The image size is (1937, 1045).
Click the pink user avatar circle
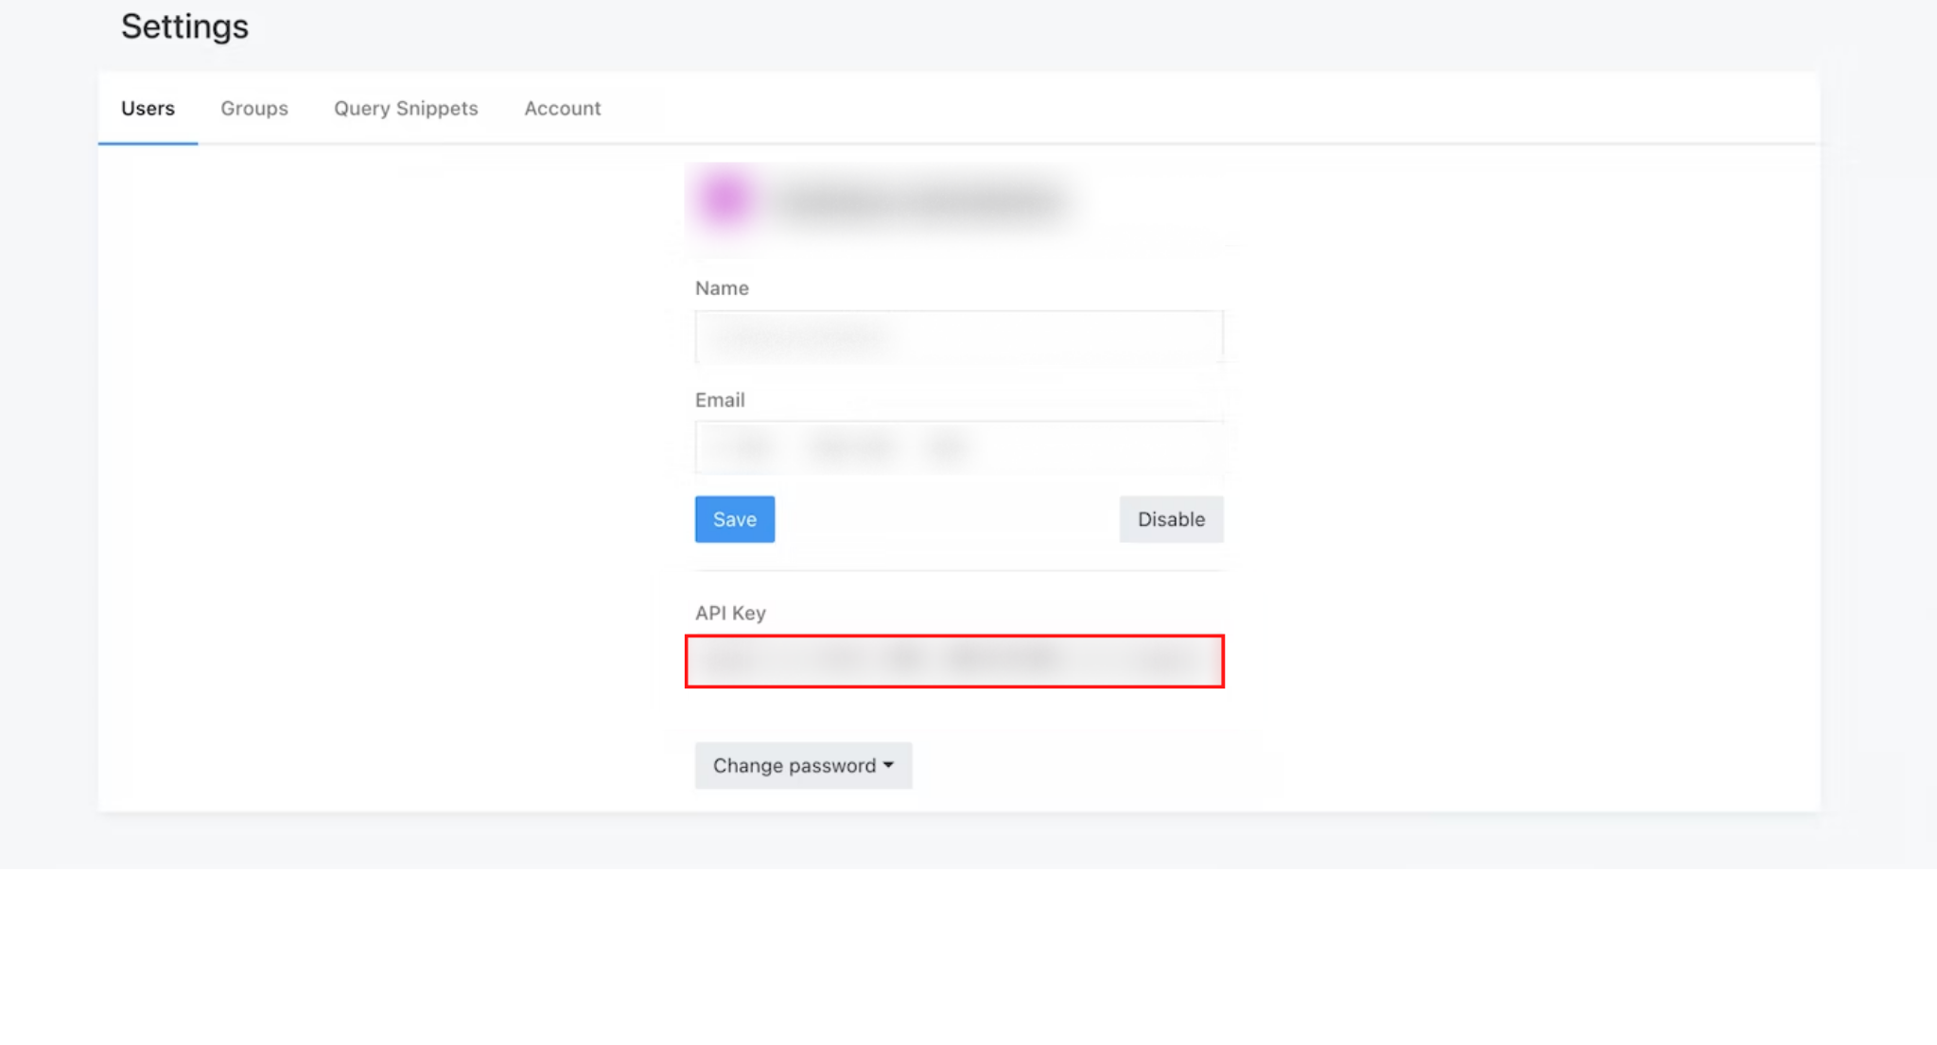coord(724,200)
